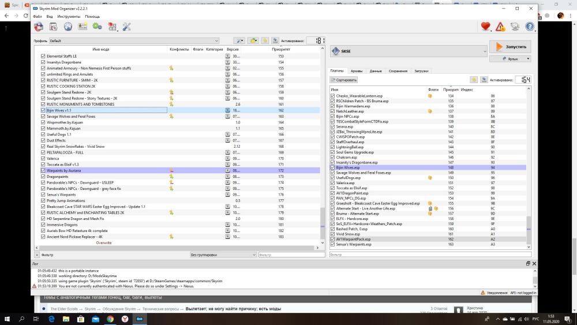Viewport: 577px width, 325px height.
Task: Open settings with the wrench and screwdriver icon
Action: click(126, 27)
